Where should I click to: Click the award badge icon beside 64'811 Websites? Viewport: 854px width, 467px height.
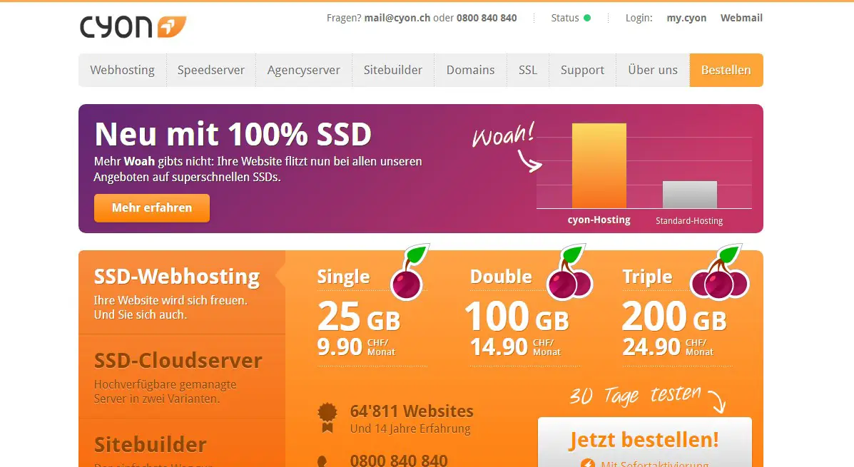point(327,418)
